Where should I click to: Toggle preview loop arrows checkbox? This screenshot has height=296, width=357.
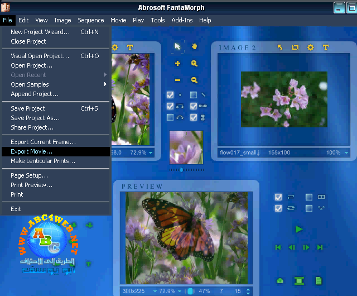click(278, 208)
